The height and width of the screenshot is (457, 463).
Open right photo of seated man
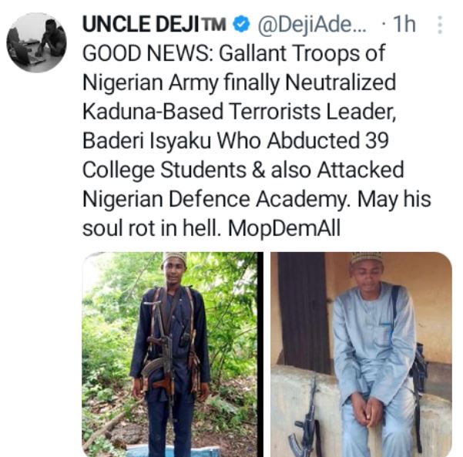(x=361, y=354)
